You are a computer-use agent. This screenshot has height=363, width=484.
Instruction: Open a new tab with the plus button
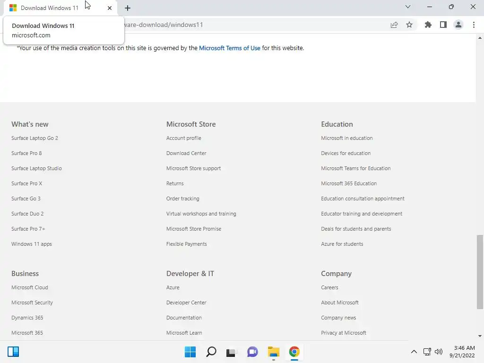tap(128, 8)
